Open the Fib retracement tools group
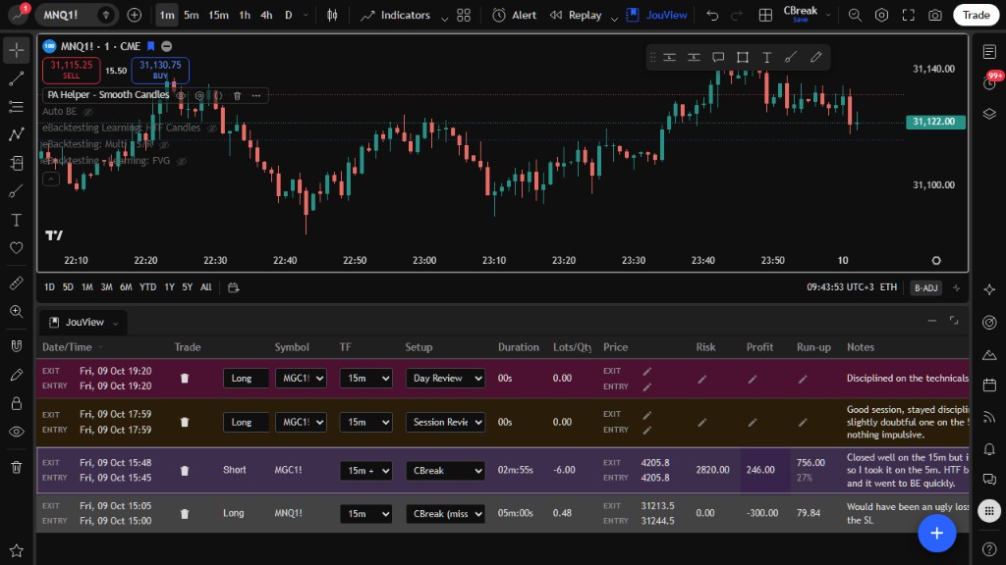Viewport: 1006px width, 565px height. pyautogui.click(x=17, y=106)
